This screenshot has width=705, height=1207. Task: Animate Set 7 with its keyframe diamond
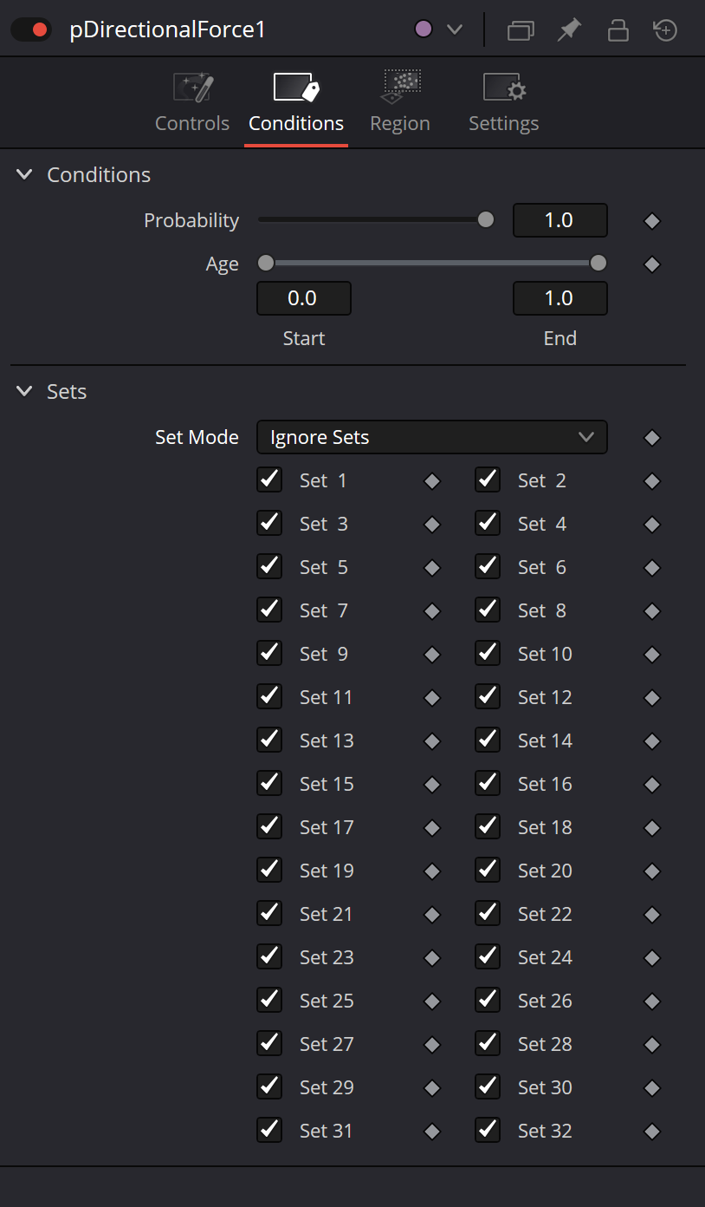pyautogui.click(x=432, y=611)
